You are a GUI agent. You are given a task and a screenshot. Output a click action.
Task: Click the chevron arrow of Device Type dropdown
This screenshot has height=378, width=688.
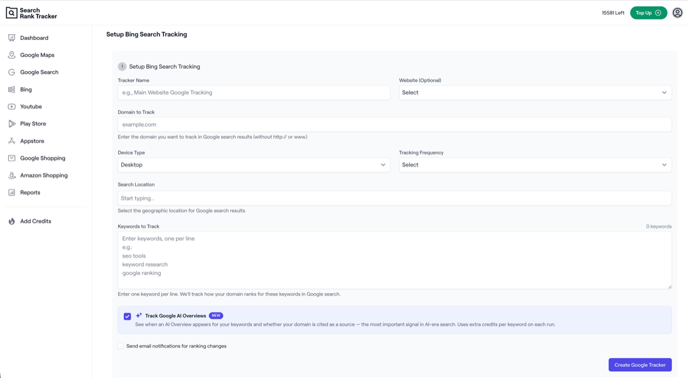tap(383, 165)
